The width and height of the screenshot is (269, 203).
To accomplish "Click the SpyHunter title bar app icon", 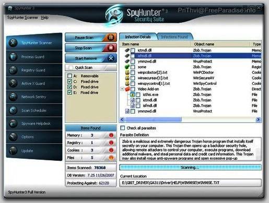I will pos(10,8).
